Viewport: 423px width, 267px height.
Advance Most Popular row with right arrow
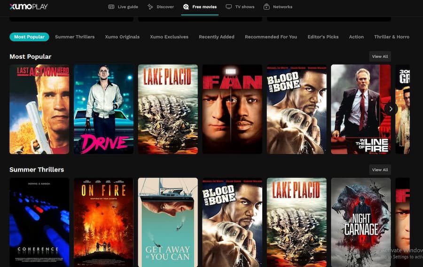tap(391, 109)
